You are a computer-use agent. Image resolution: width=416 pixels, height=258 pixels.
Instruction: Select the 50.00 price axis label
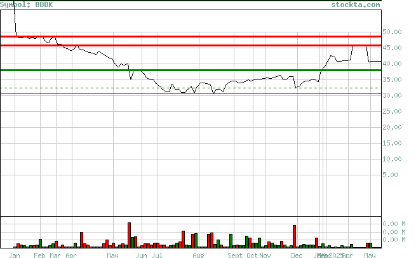click(x=392, y=32)
